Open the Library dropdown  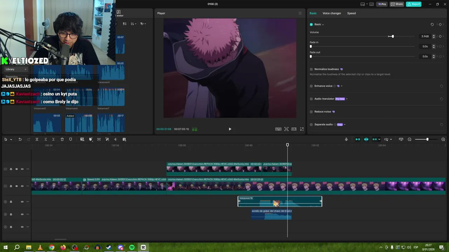[x=15, y=69]
